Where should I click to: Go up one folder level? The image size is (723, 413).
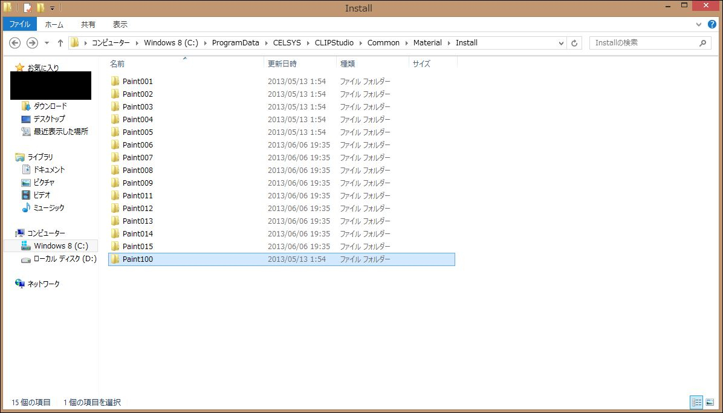pos(60,43)
